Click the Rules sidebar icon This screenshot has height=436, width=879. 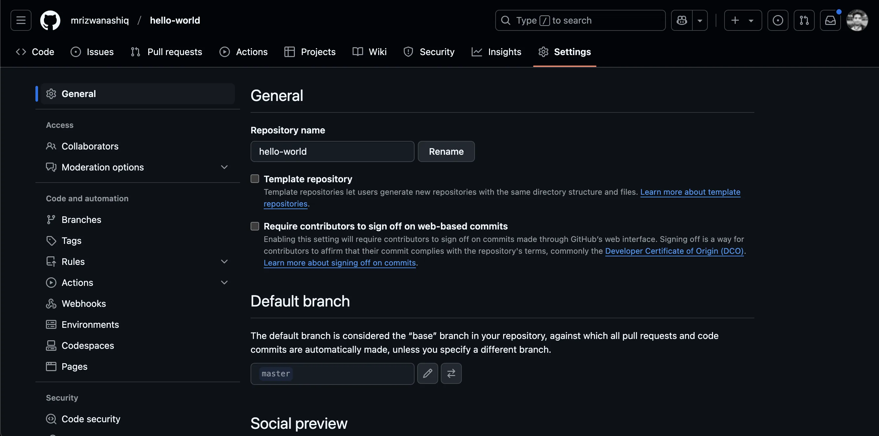tap(51, 262)
